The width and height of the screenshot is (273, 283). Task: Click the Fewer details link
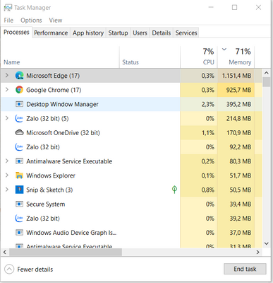pos(35,270)
